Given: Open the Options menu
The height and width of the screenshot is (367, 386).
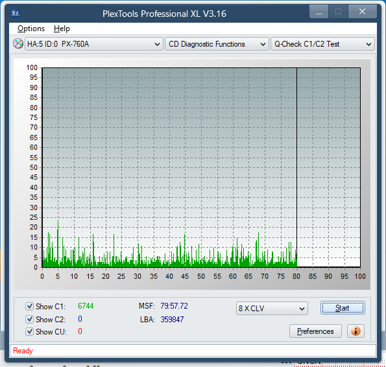Looking at the screenshot, I should [x=31, y=29].
